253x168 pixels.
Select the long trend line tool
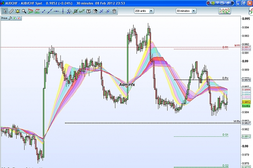click(x=50, y=11)
